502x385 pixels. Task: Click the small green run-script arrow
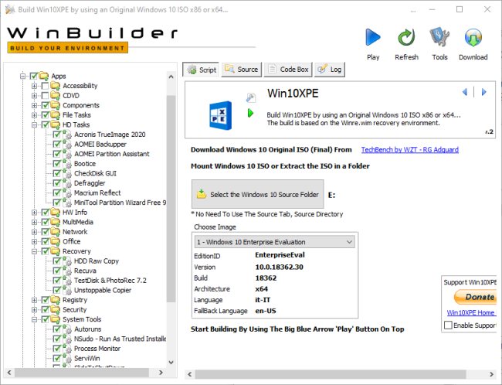point(250,113)
